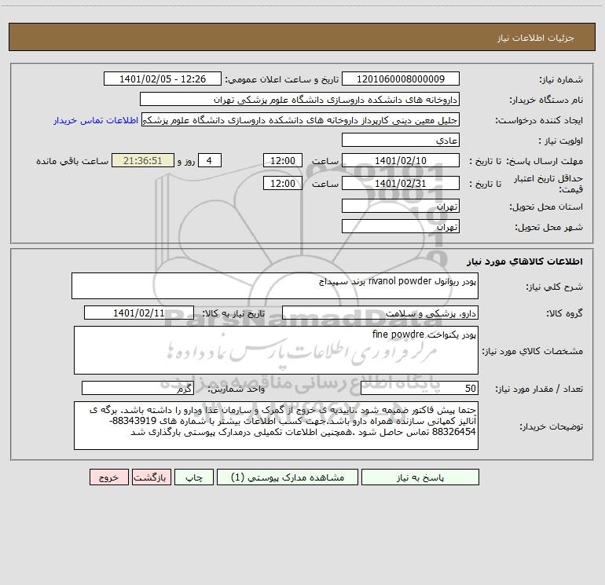
Task: Click the price validity date 1401/02/31
Action: click(401, 183)
